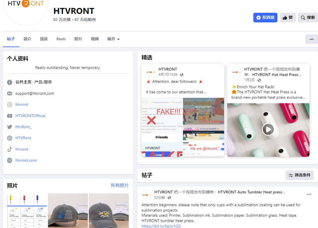This screenshot has height=228, width=318.
Task: Open YouTube HTVRONTOfficial channel link
Action: coord(30,116)
